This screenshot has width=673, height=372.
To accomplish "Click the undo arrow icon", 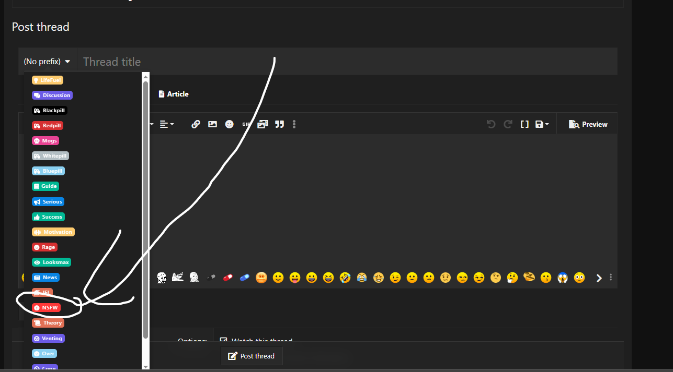I will coord(491,124).
